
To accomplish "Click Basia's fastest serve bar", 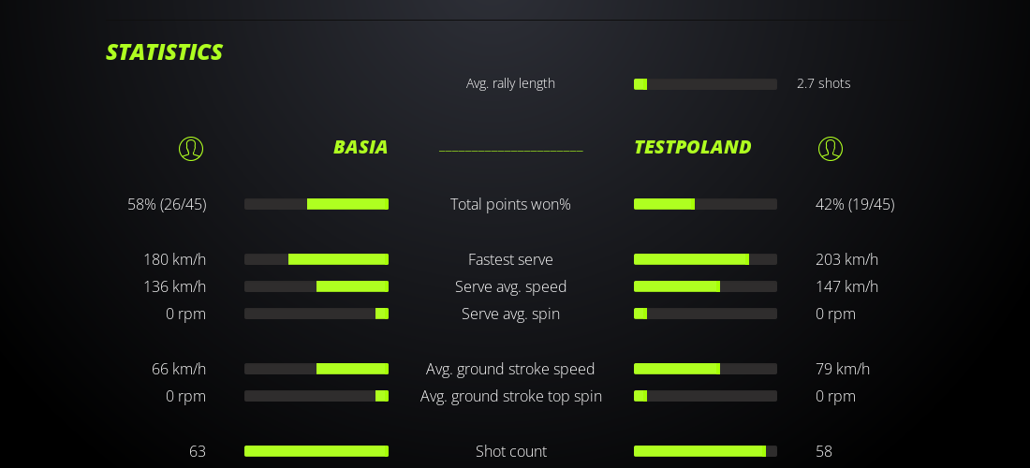I will point(316,259).
